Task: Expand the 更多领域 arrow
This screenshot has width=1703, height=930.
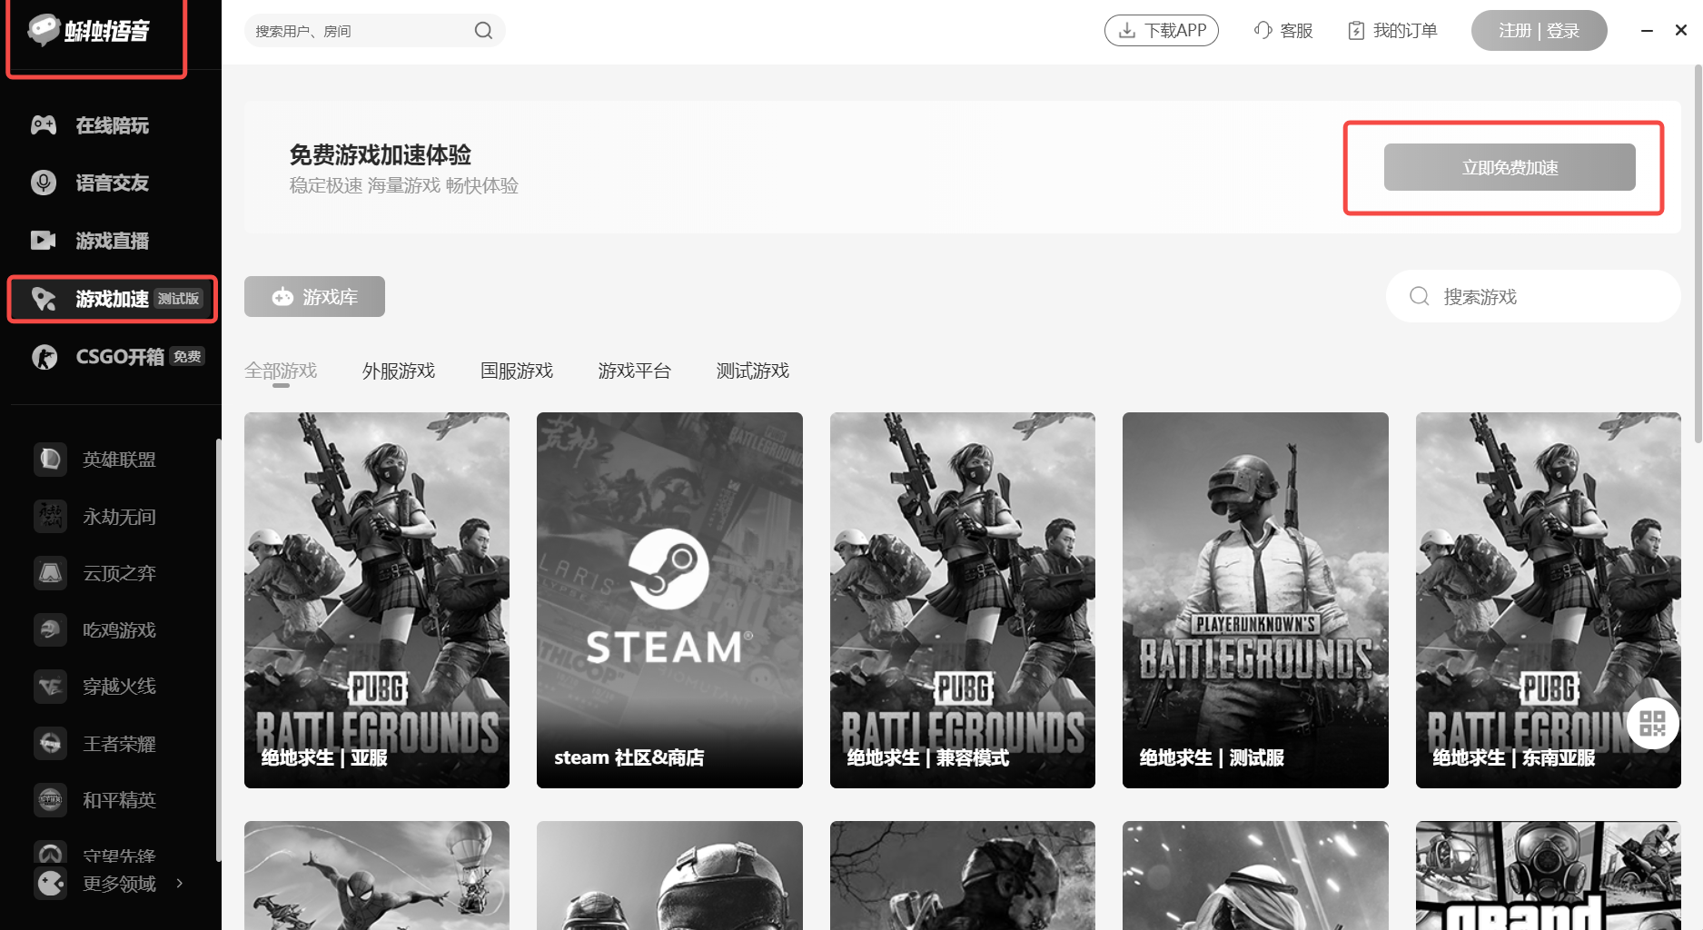Action: click(180, 883)
